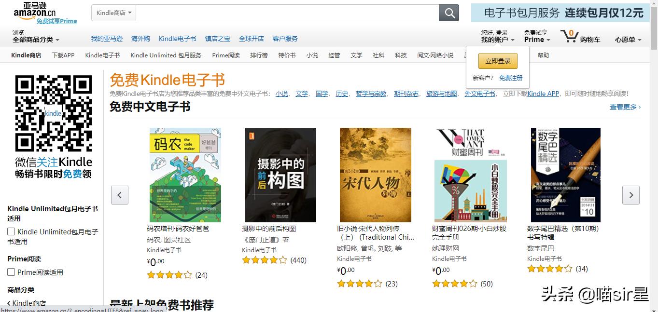This screenshot has width=658, height=312.
Task: Open 财蜜周刊 小白炒股 book cover
Action: point(471,175)
